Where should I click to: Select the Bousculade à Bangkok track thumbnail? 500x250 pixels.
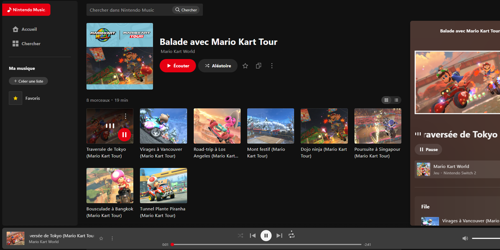click(110, 185)
